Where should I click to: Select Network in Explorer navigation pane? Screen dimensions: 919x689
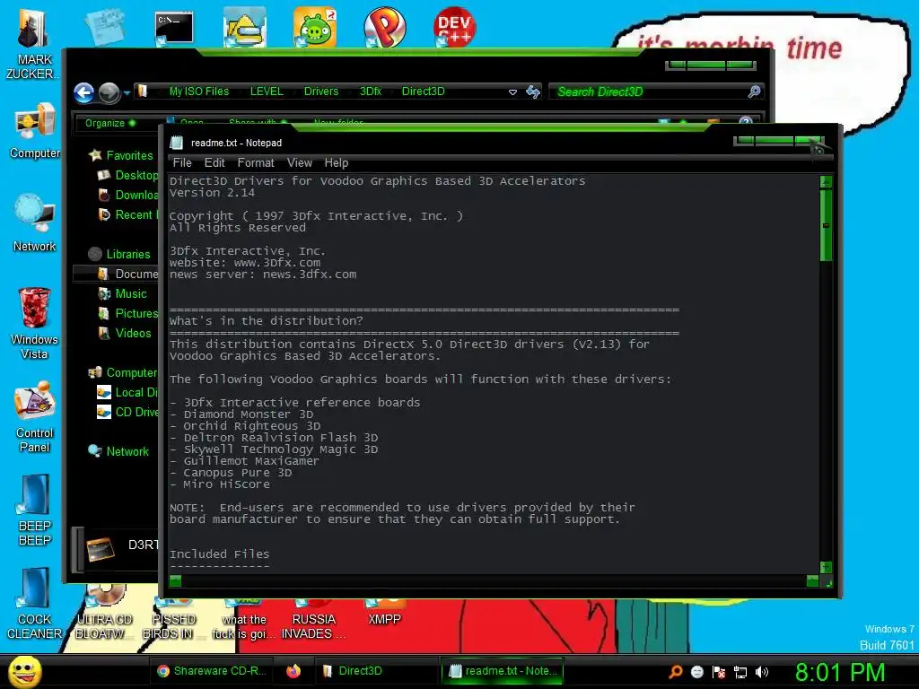[119, 451]
